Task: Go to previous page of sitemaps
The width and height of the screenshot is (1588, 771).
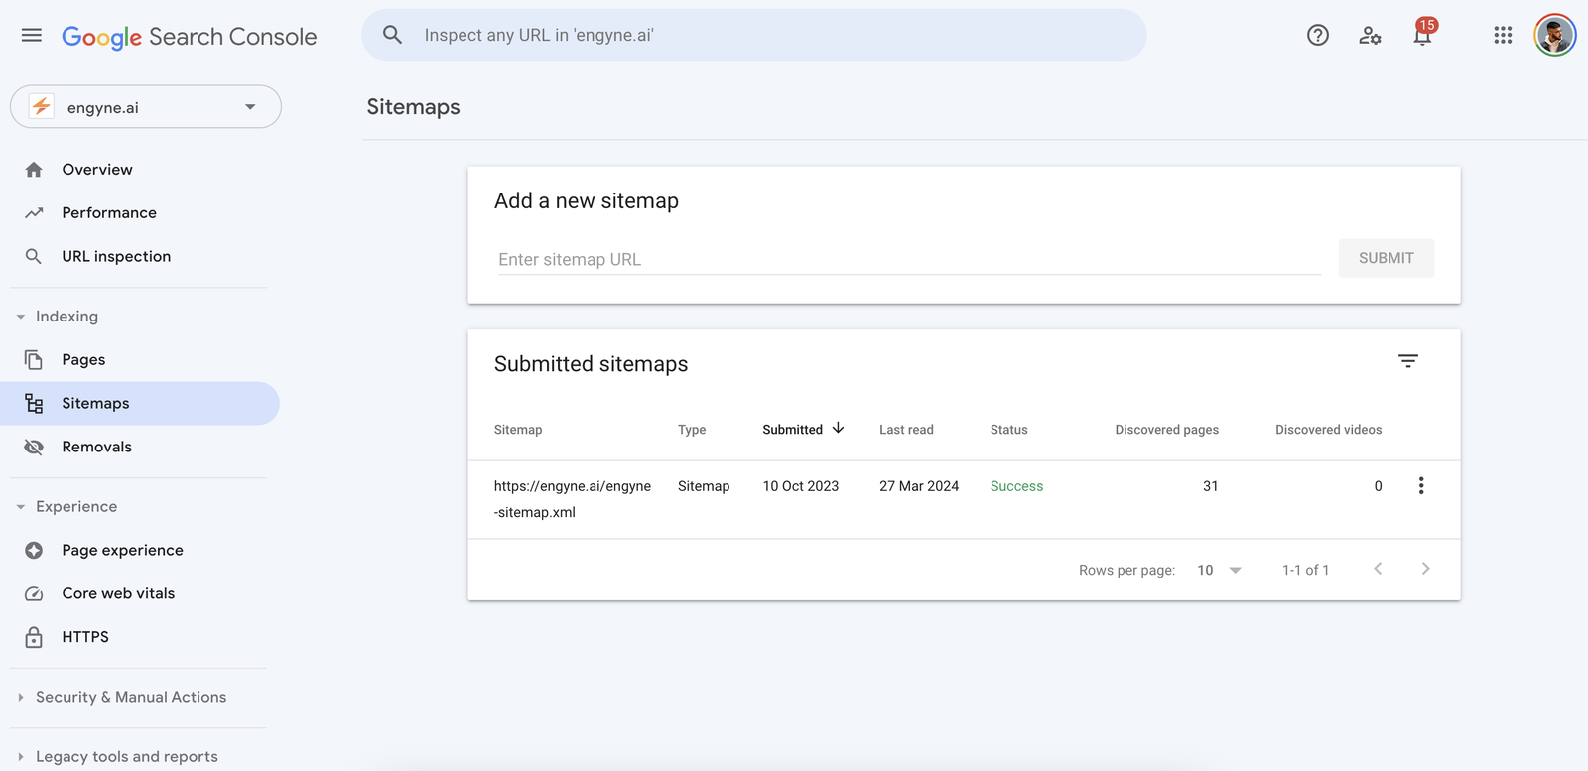Action: [x=1378, y=569]
